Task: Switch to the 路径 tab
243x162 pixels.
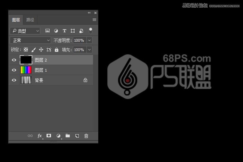Action: [x=30, y=20]
